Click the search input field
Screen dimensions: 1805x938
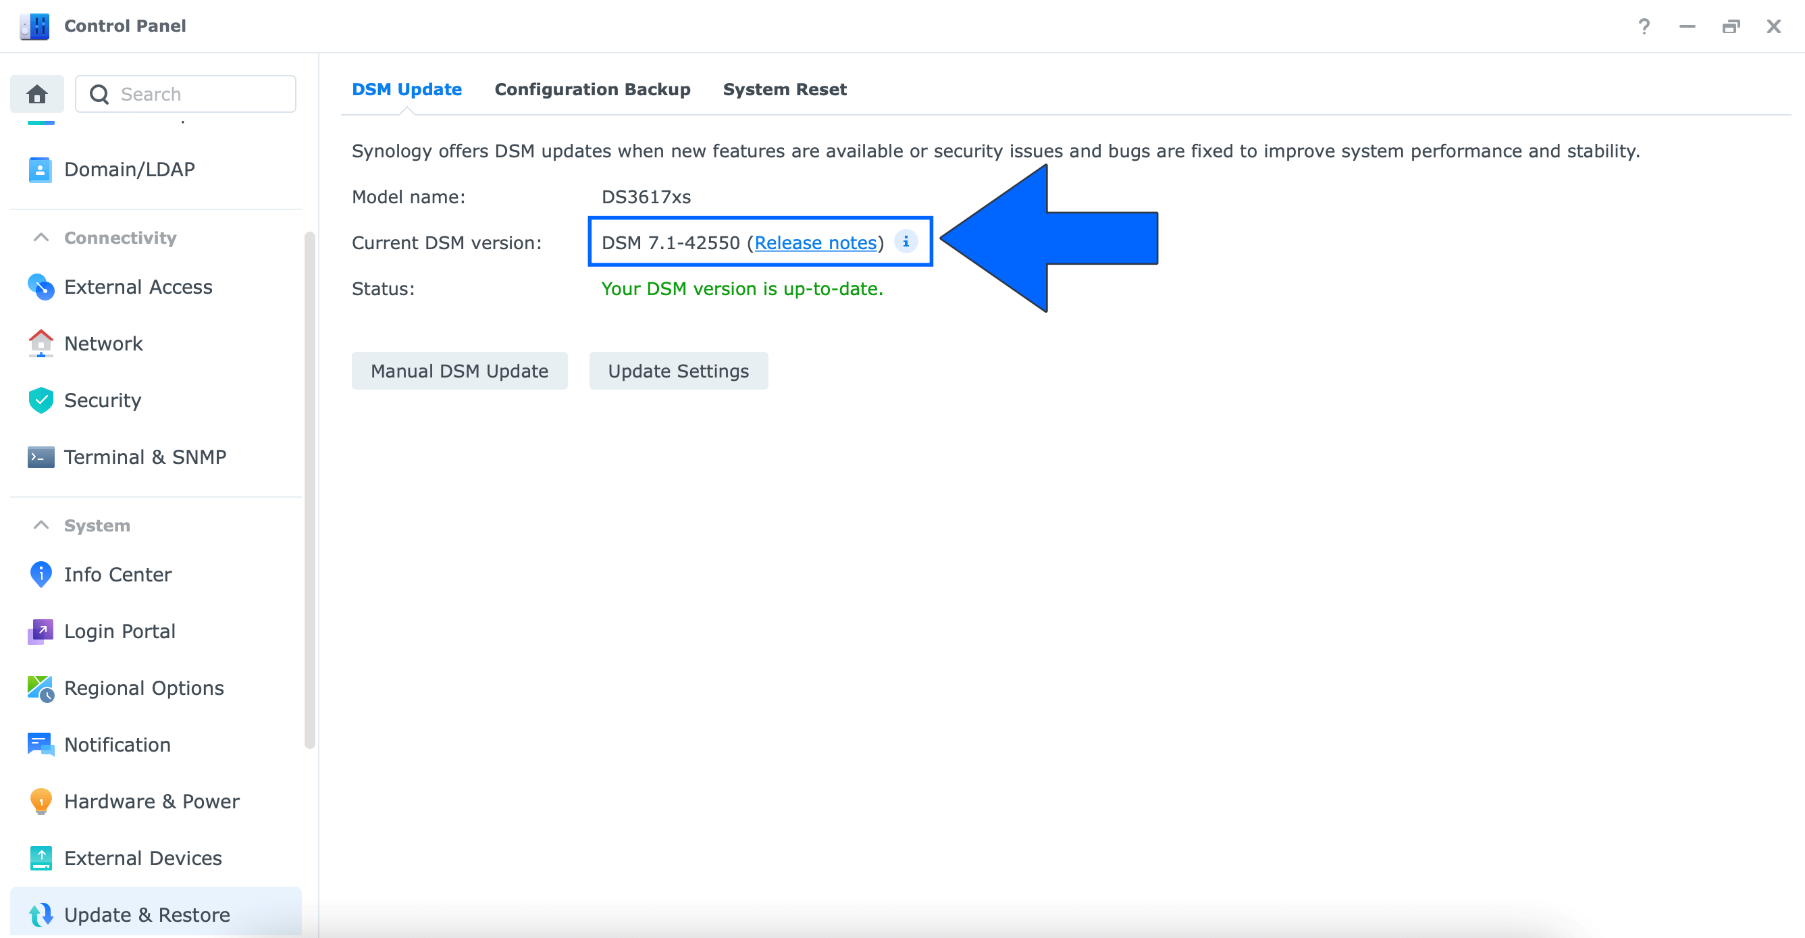185,95
